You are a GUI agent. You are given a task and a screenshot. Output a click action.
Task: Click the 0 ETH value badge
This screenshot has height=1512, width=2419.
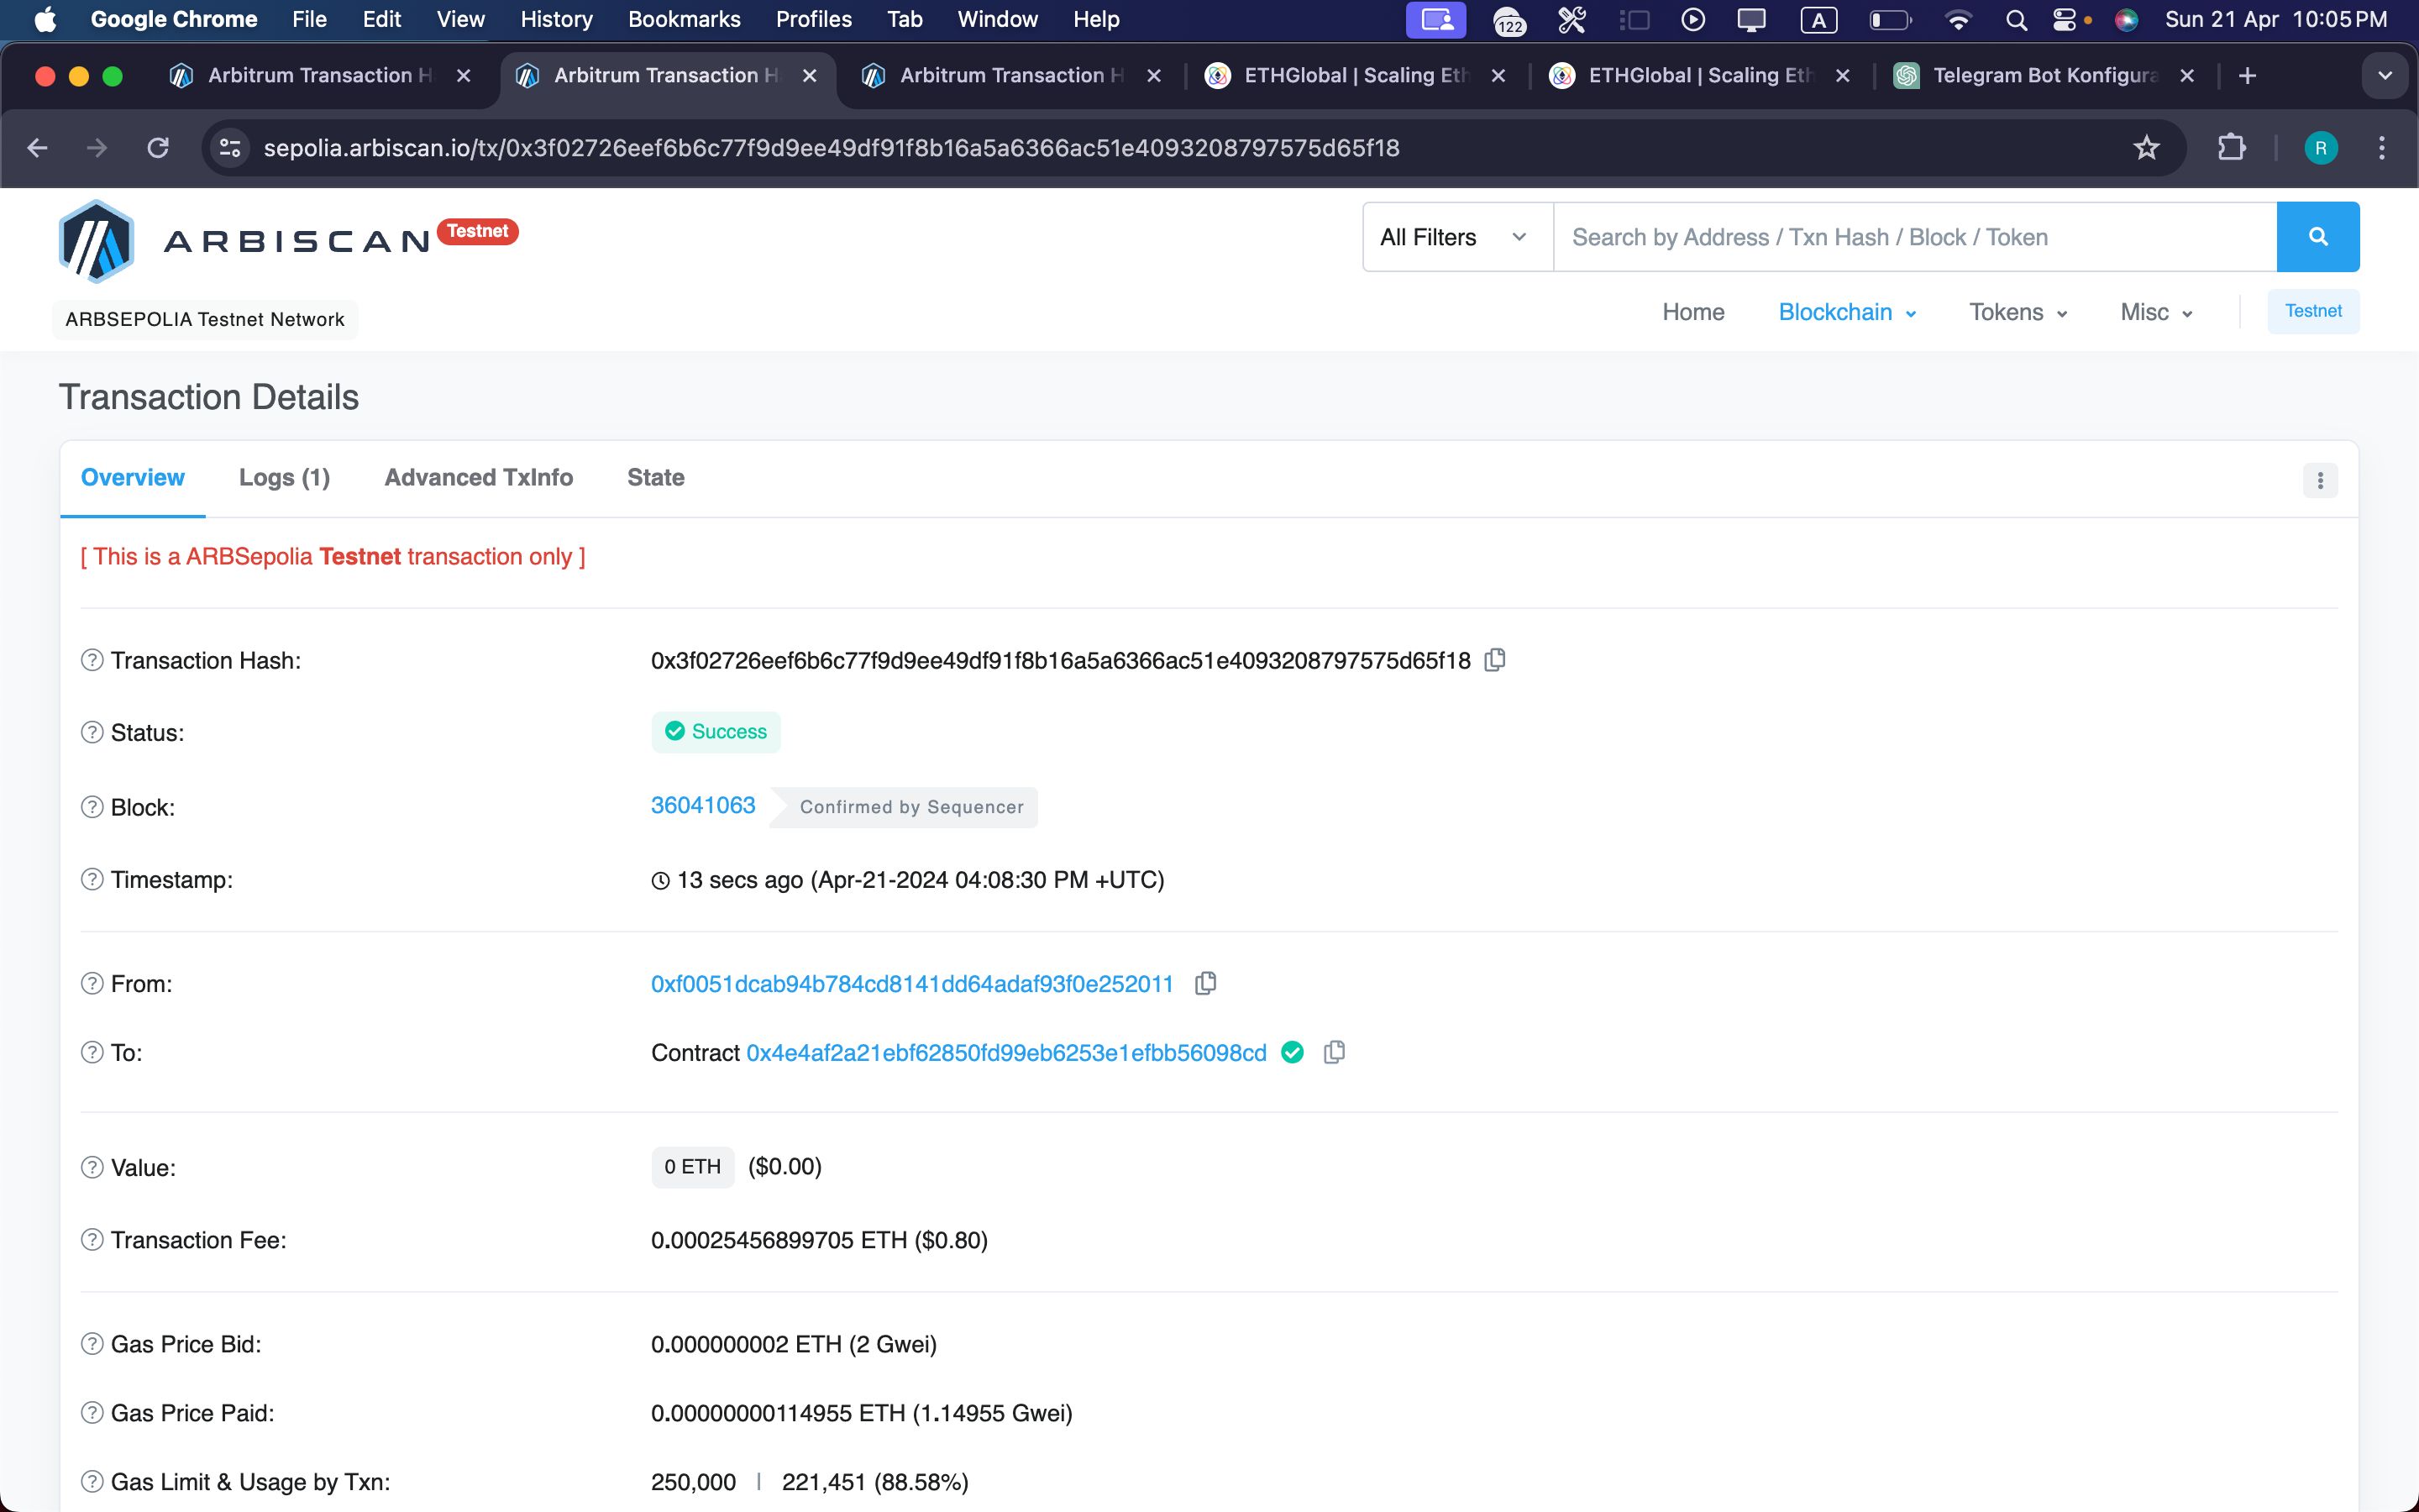coord(693,1167)
